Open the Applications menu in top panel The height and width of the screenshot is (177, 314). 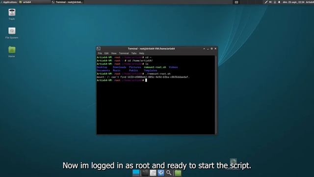click(9, 2)
